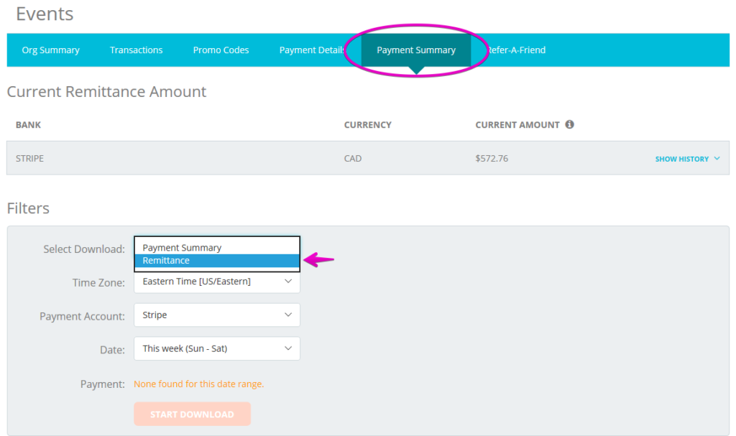
Task: Click the Payment label
Action: click(x=102, y=384)
